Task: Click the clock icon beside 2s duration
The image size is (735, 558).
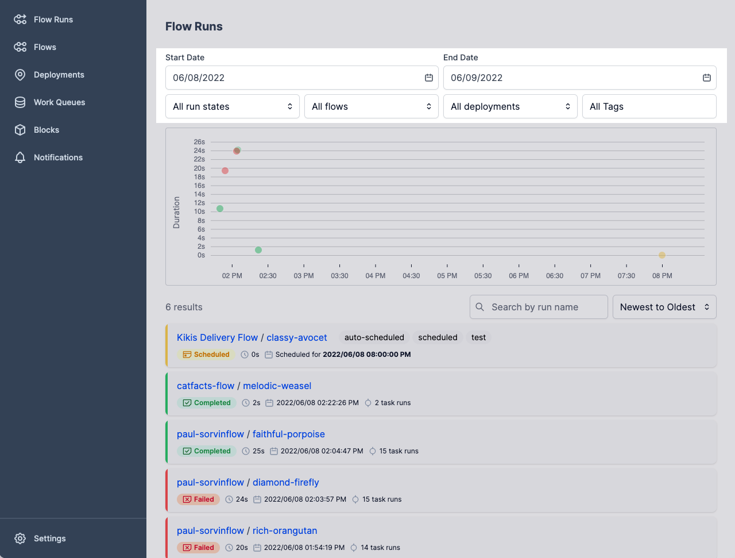Action: point(246,403)
